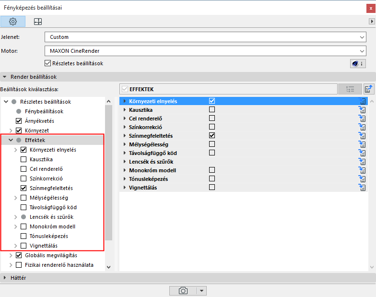Click the settings tree scrollbar thumb
The height and width of the screenshot is (297, 376).
click(x=108, y=173)
